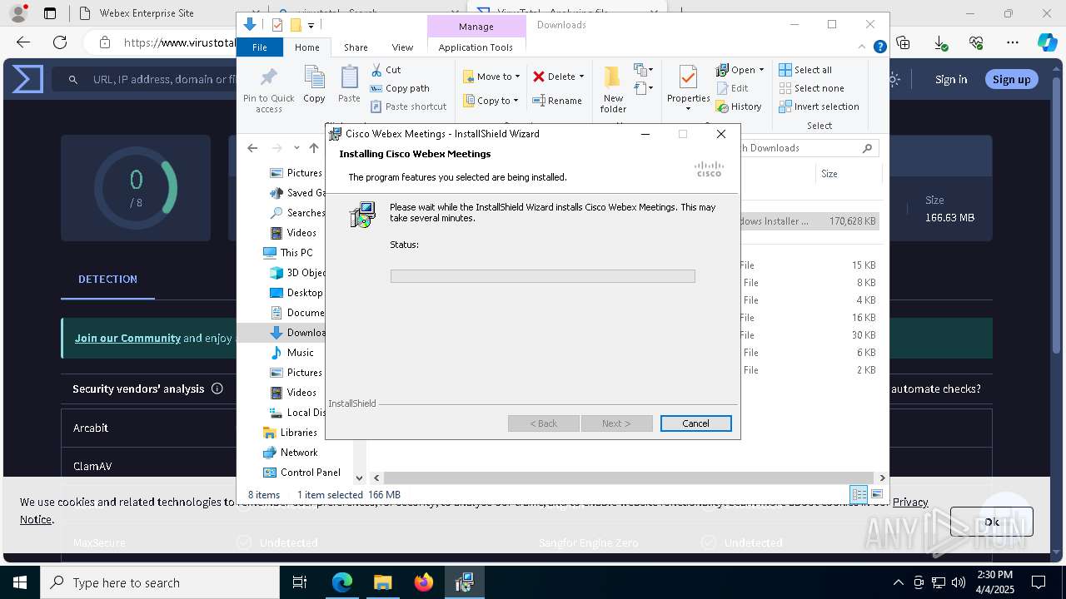Open the Privacy Notice link
The image size is (1066, 599).
910,502
